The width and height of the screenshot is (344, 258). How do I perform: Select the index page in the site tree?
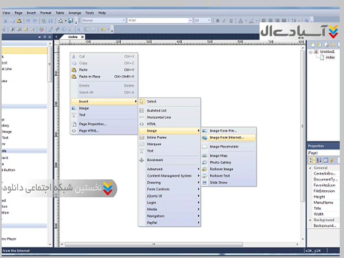click(x=330, y=57)
